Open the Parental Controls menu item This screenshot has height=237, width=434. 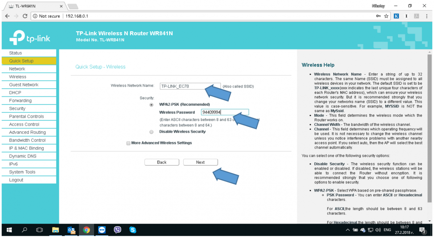(29, 117)
